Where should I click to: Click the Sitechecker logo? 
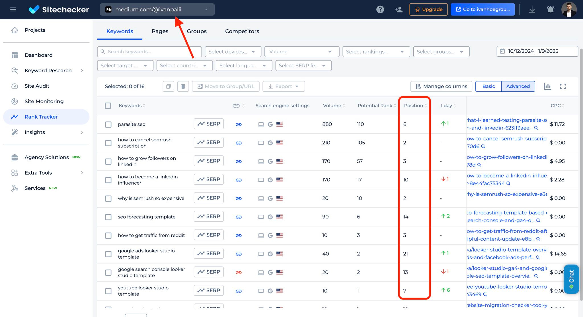[x=59, y=9]
